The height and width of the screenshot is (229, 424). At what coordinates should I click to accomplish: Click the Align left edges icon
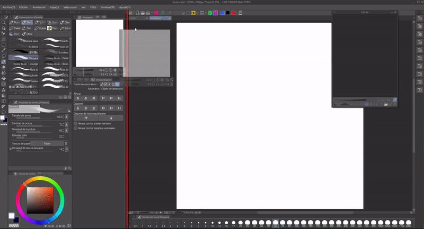[x=78, y=98]
